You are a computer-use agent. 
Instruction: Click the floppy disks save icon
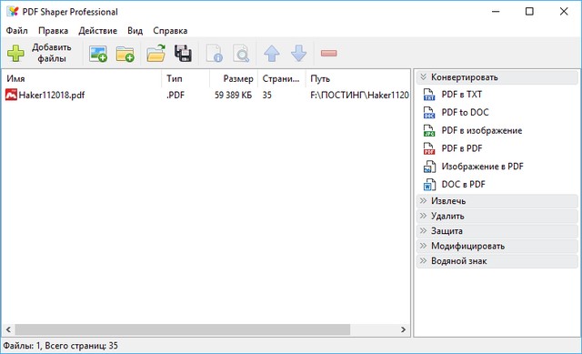tap(183, 53)
